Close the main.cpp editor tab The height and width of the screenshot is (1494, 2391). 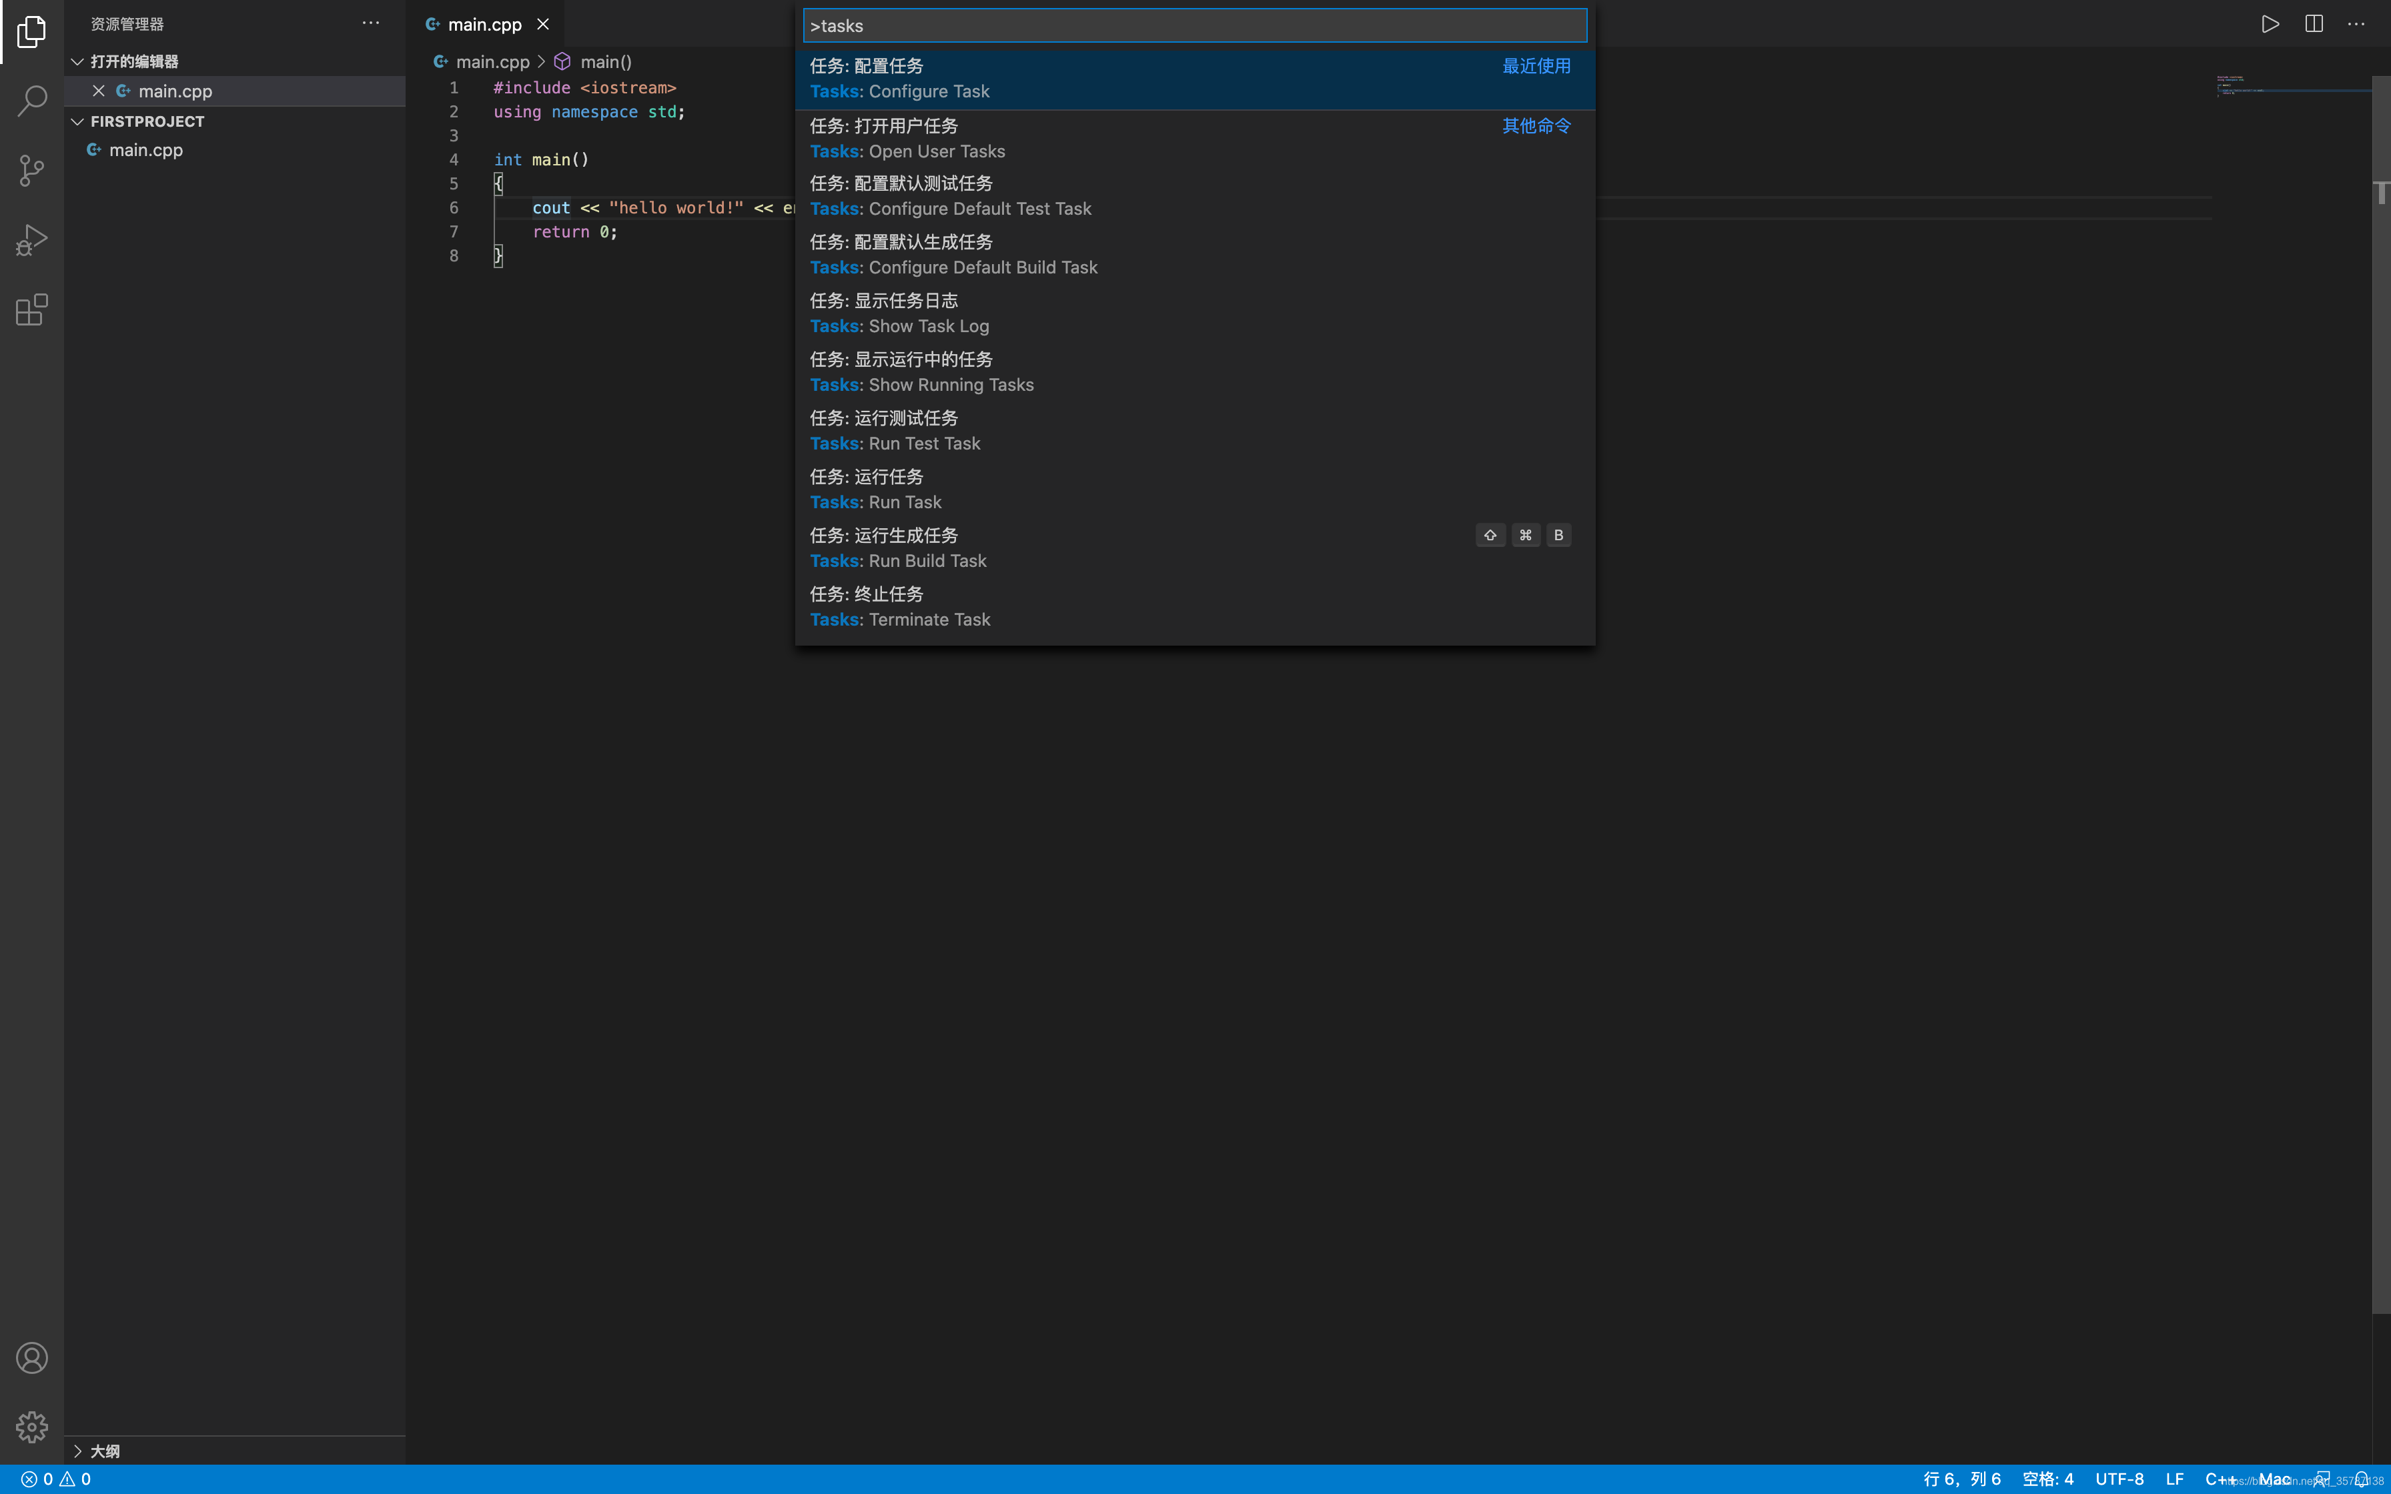point(542,25)
